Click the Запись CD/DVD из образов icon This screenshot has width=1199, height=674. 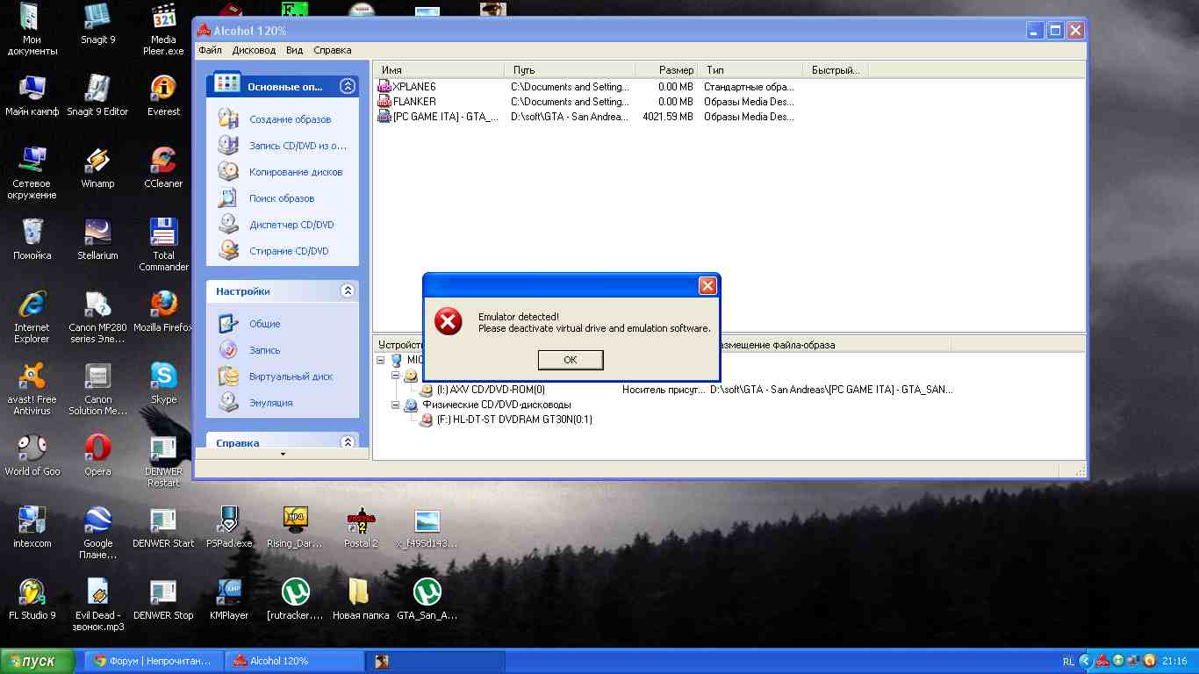tap(228, 146)
